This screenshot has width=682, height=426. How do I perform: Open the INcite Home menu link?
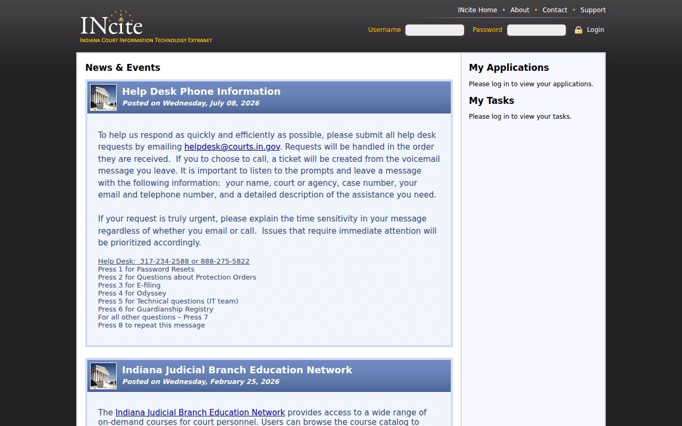click(477, 10)
